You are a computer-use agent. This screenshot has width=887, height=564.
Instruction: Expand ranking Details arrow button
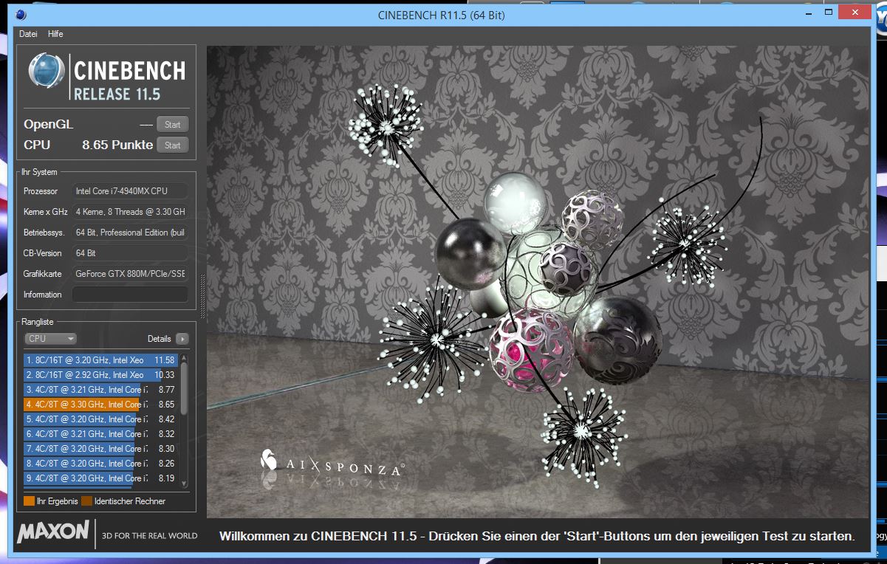tap(182, 339)
